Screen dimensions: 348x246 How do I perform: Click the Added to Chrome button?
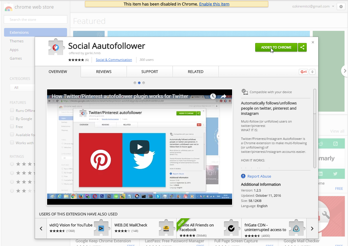[276, 47]
